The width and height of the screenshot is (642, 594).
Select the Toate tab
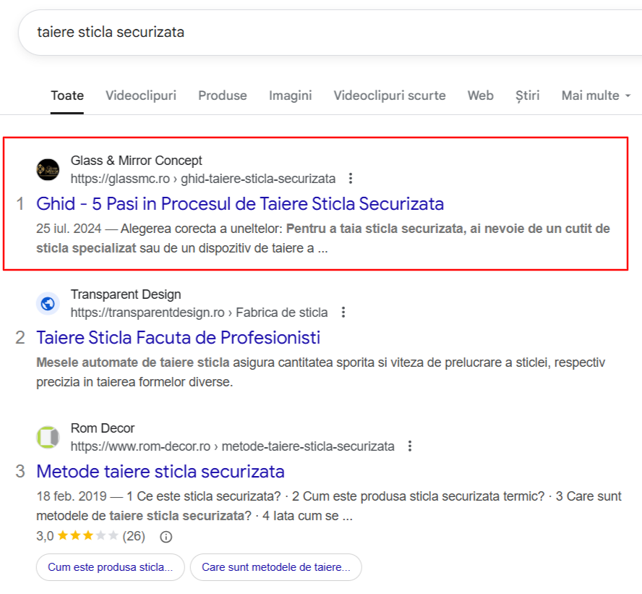(67, 96)
